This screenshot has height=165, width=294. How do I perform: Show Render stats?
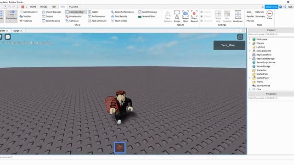click(x=250, y=16)
